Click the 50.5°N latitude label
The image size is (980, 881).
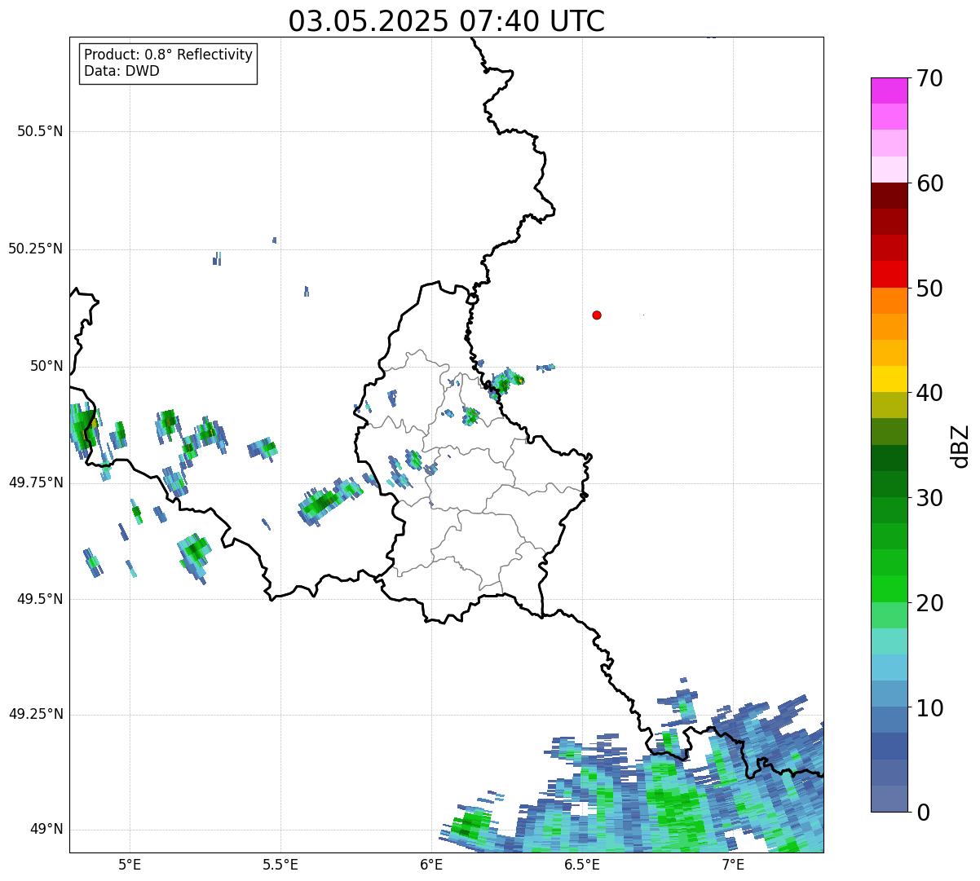click(x=40, y=131)
